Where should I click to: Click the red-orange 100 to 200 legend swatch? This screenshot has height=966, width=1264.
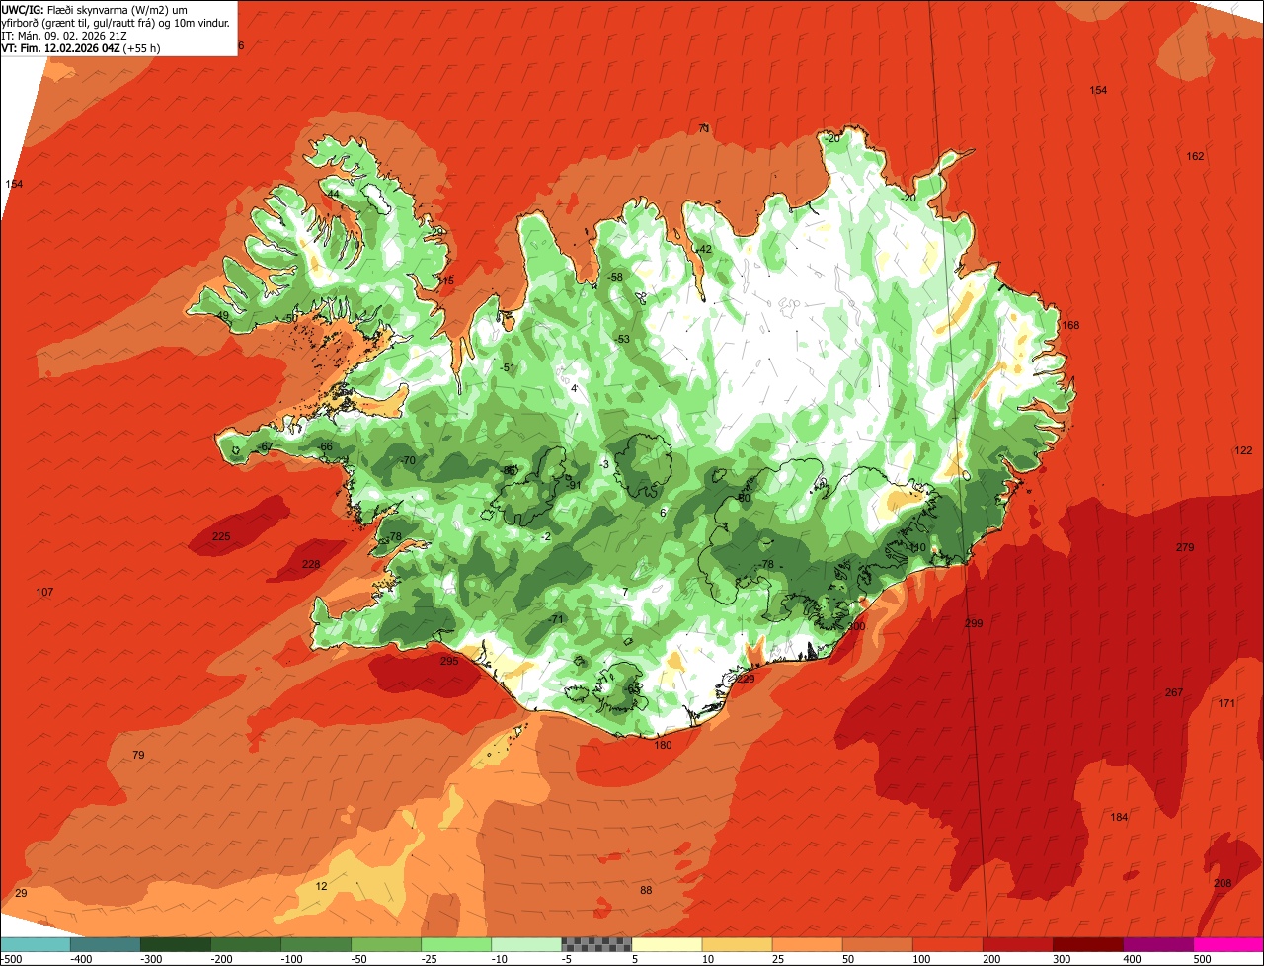point(947,944)
